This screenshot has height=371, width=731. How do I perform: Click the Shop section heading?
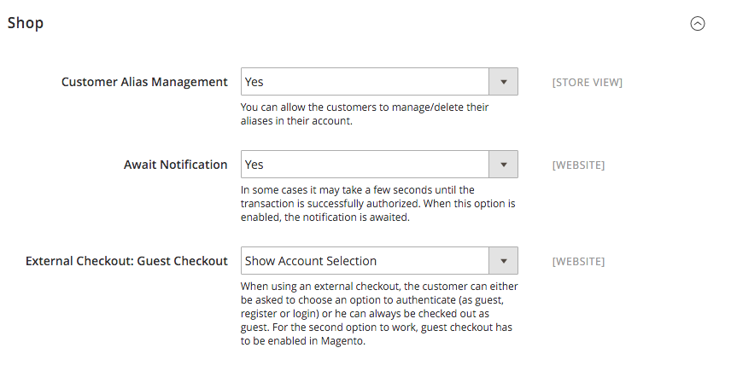pyautogui.click(x=26, y=23)
